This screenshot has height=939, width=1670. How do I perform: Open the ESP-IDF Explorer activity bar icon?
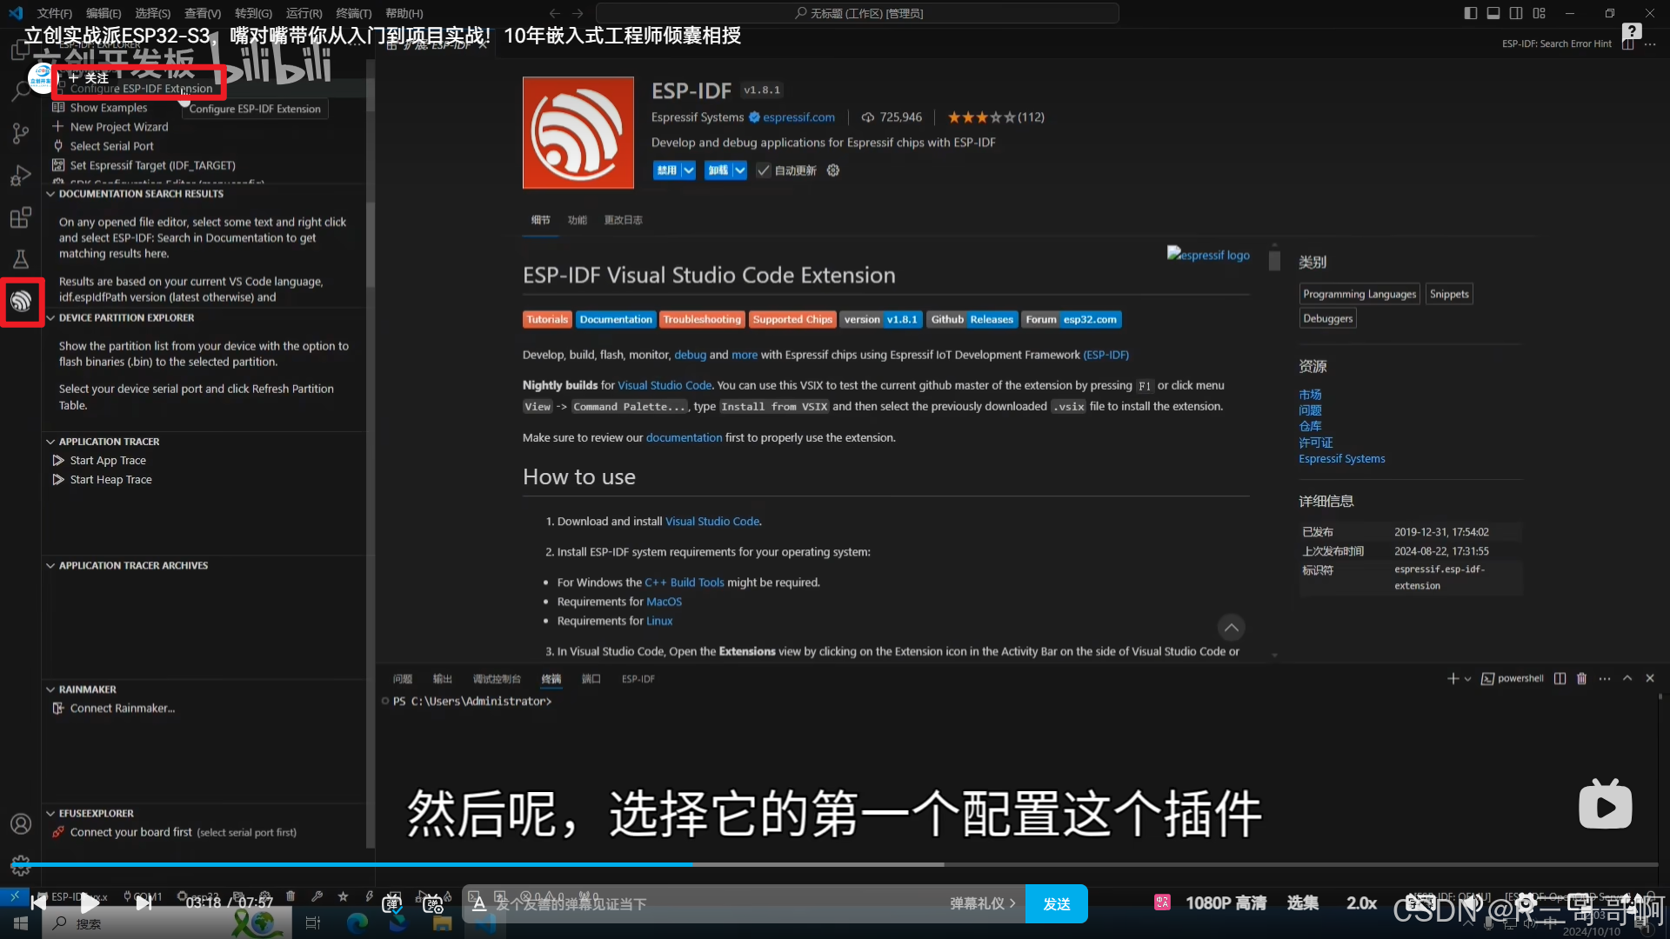(x=21, y=302)
